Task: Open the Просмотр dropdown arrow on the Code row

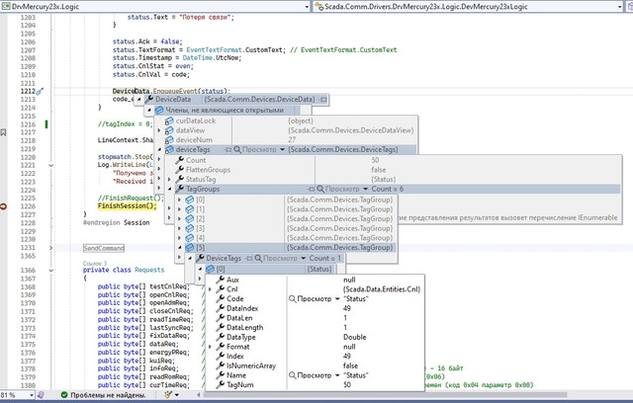Action: click(x=337, y=299)
